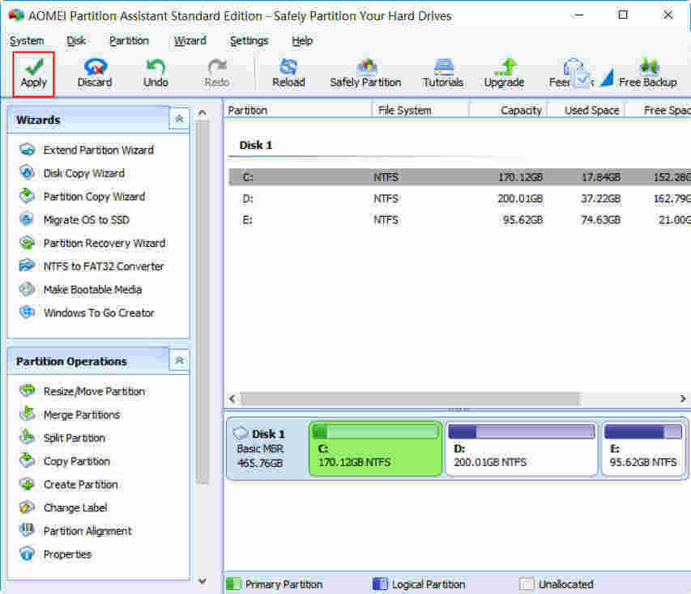Open the Tutorials toolbar item
Viewport: 691px width, 594px height.
pyautogui.click(x=443, y=73)
